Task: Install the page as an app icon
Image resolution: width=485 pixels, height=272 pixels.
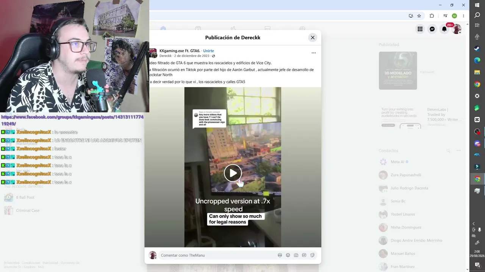Action: (x=411, y=16)
